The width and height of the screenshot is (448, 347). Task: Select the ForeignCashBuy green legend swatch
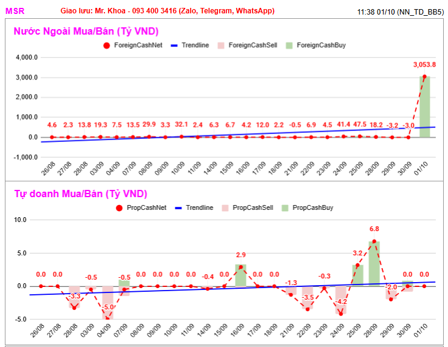(289, 45)
